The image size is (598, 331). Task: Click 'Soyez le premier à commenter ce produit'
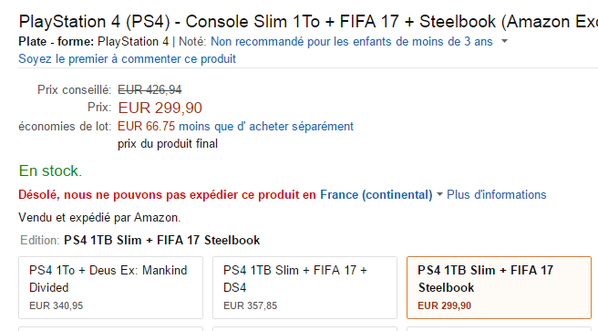[127, 58]
